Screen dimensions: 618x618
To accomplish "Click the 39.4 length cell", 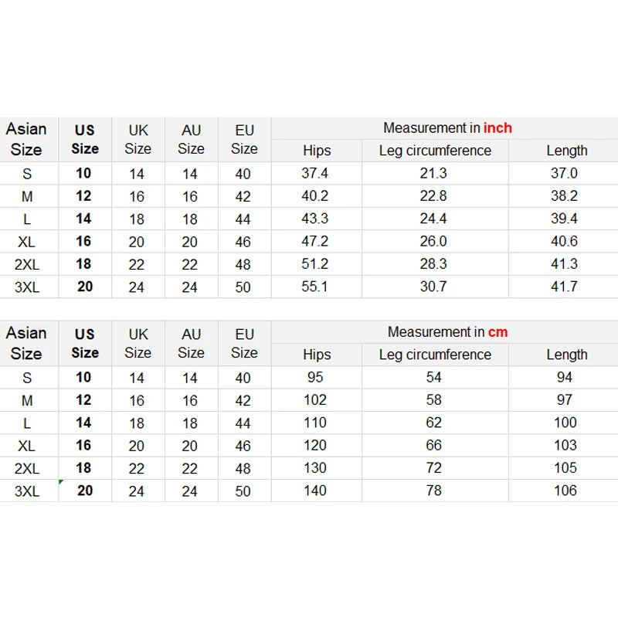I will 565,219.
